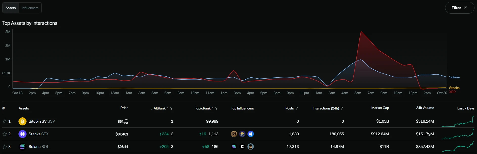Sort the table by TopicRank column
Screen dimensions: 477x154
pyautogui.click(x=204, y=108)
